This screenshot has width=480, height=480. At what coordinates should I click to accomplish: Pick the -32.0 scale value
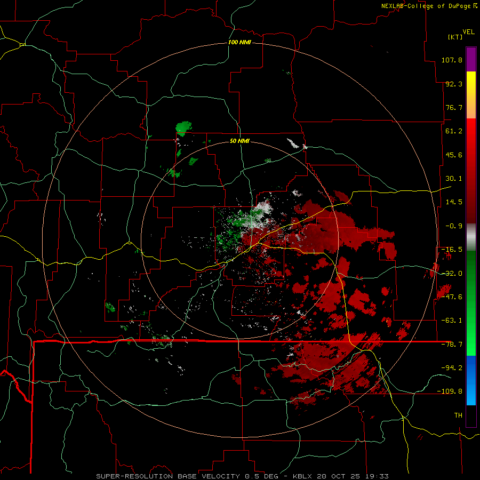[x=452, y=274]
